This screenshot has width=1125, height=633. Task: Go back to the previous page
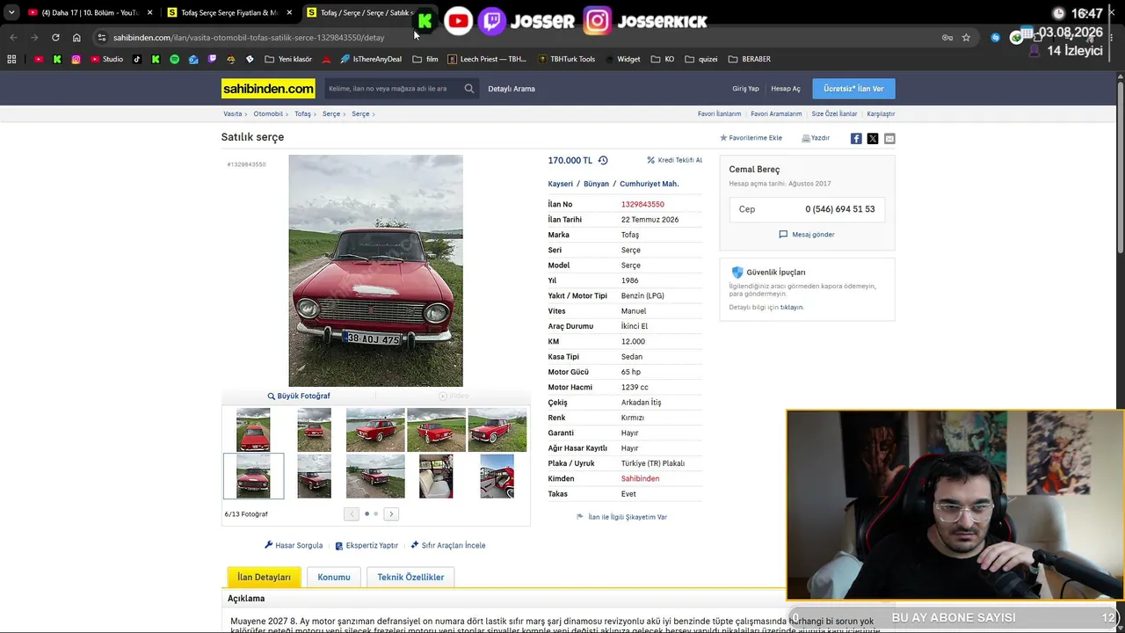13,38
